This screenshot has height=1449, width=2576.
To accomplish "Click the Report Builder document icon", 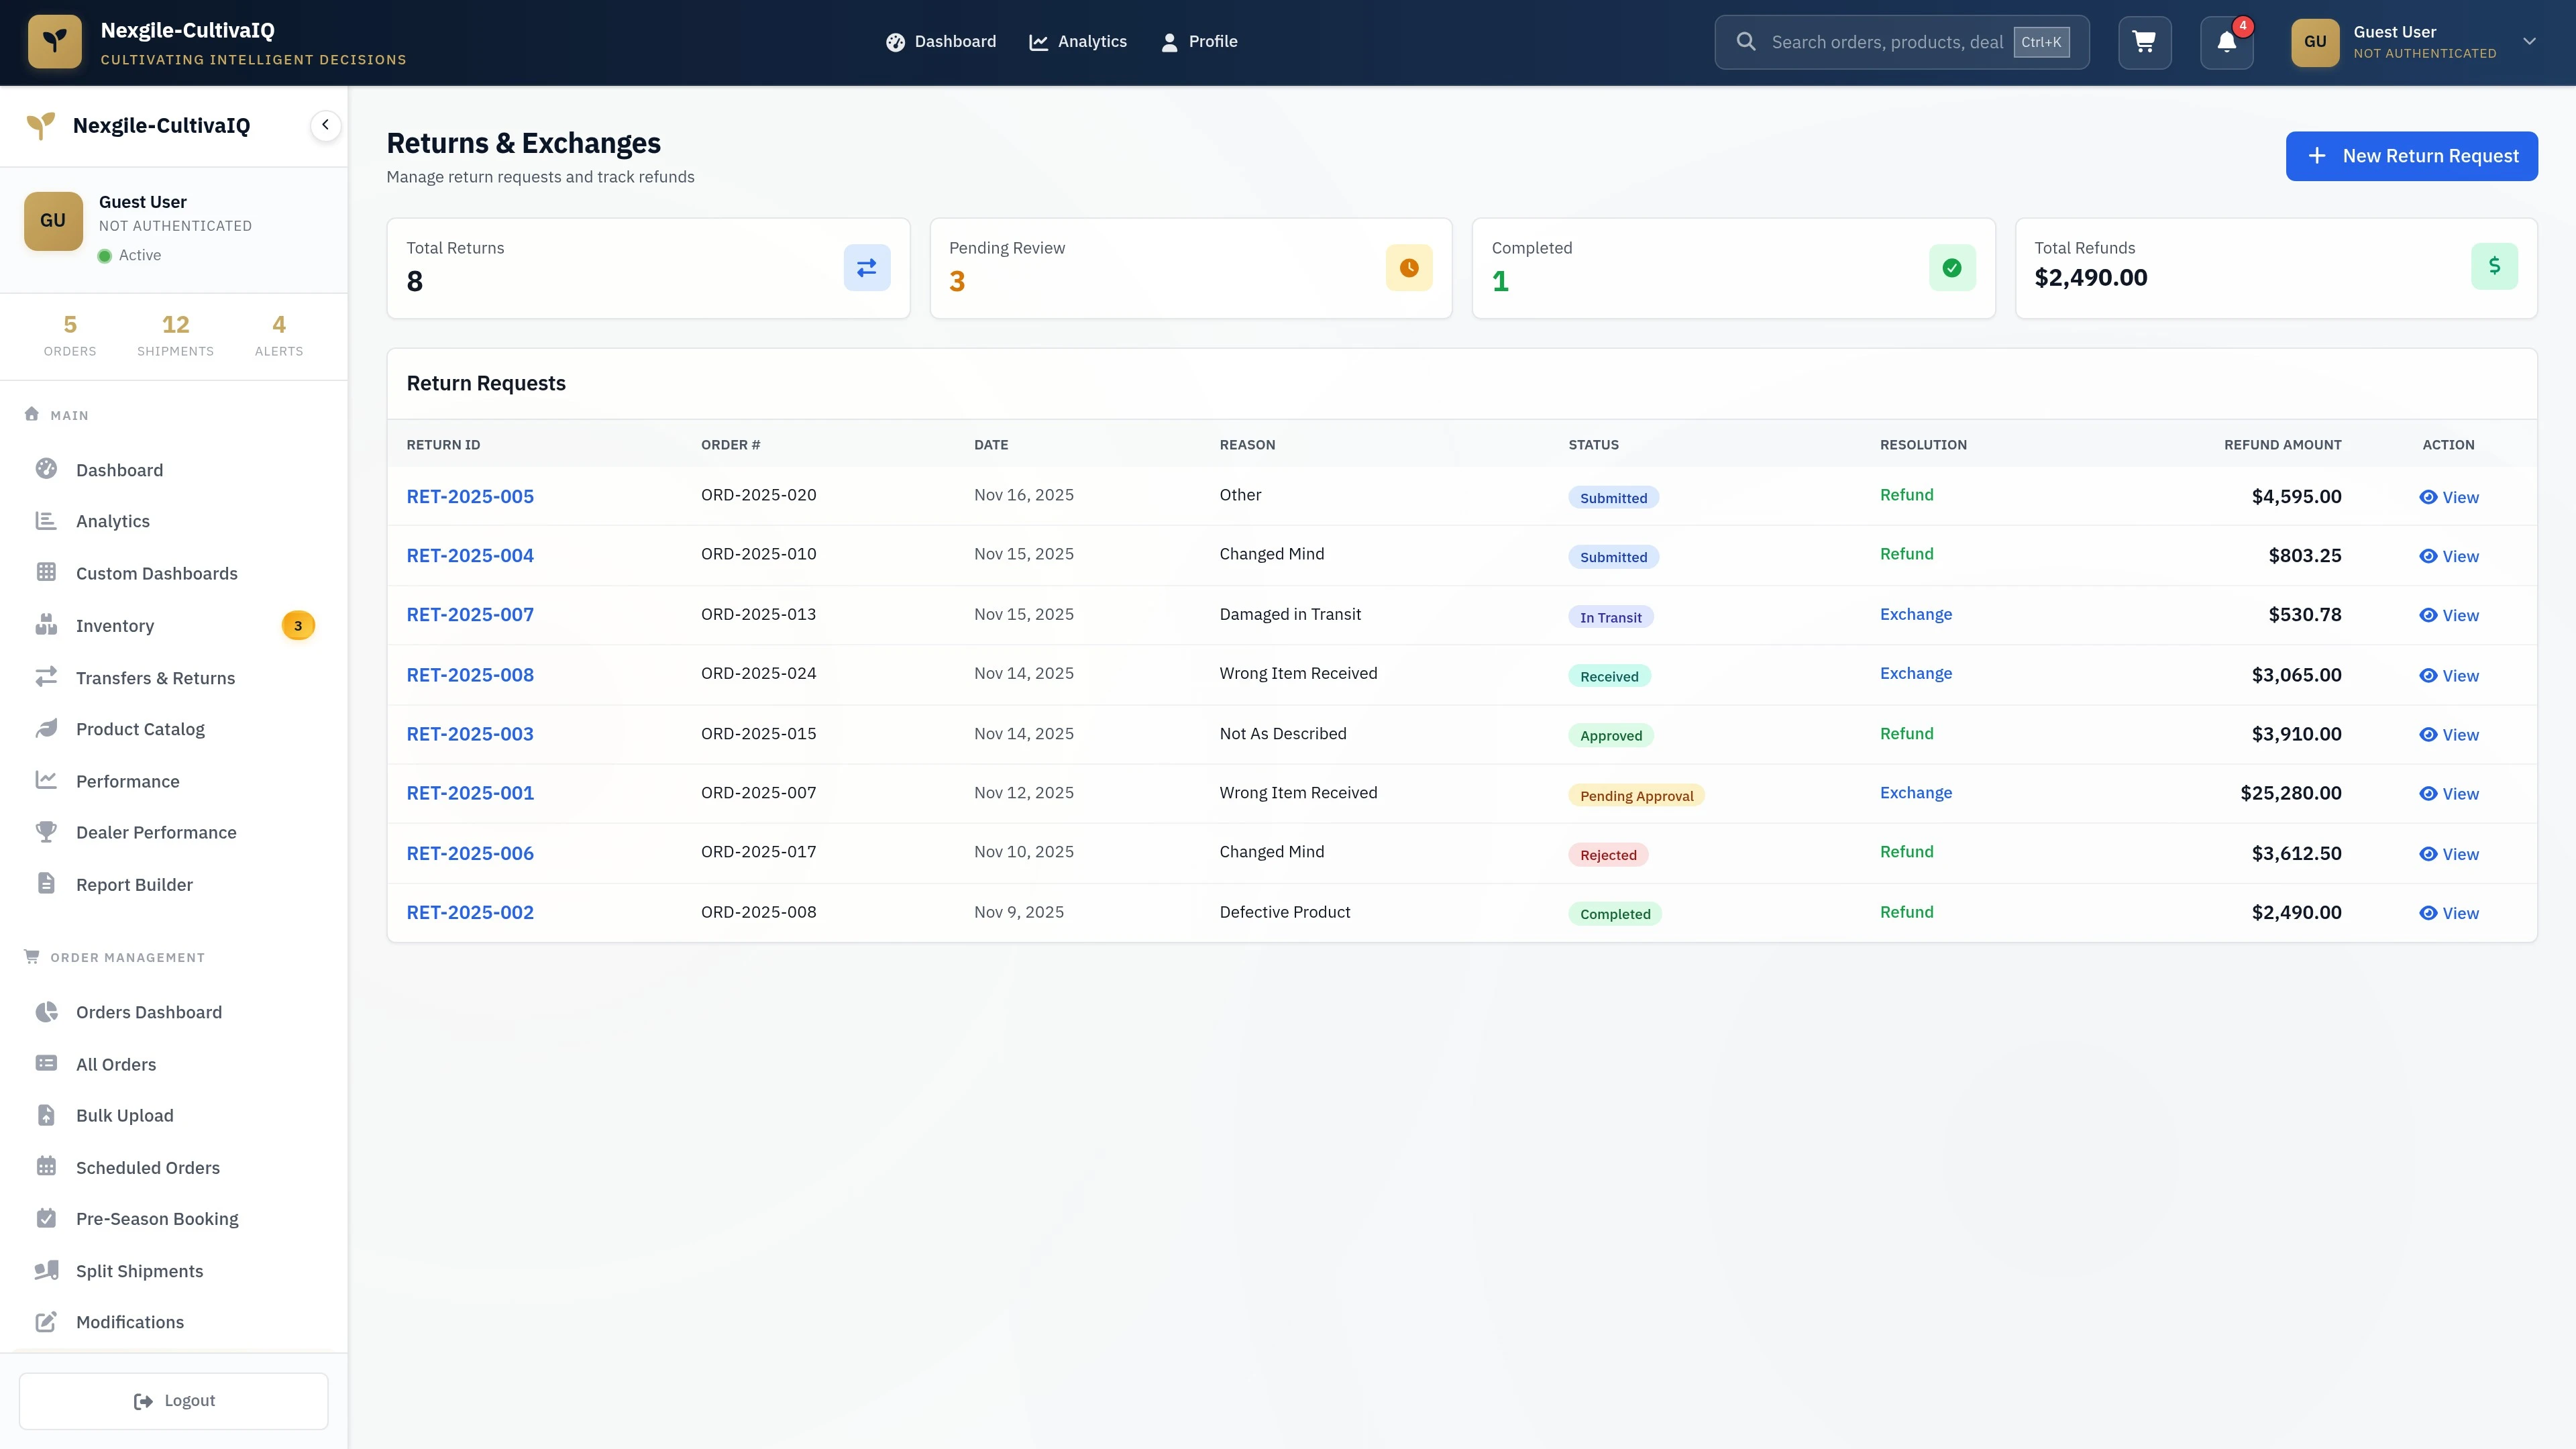I will pos(47,884).
